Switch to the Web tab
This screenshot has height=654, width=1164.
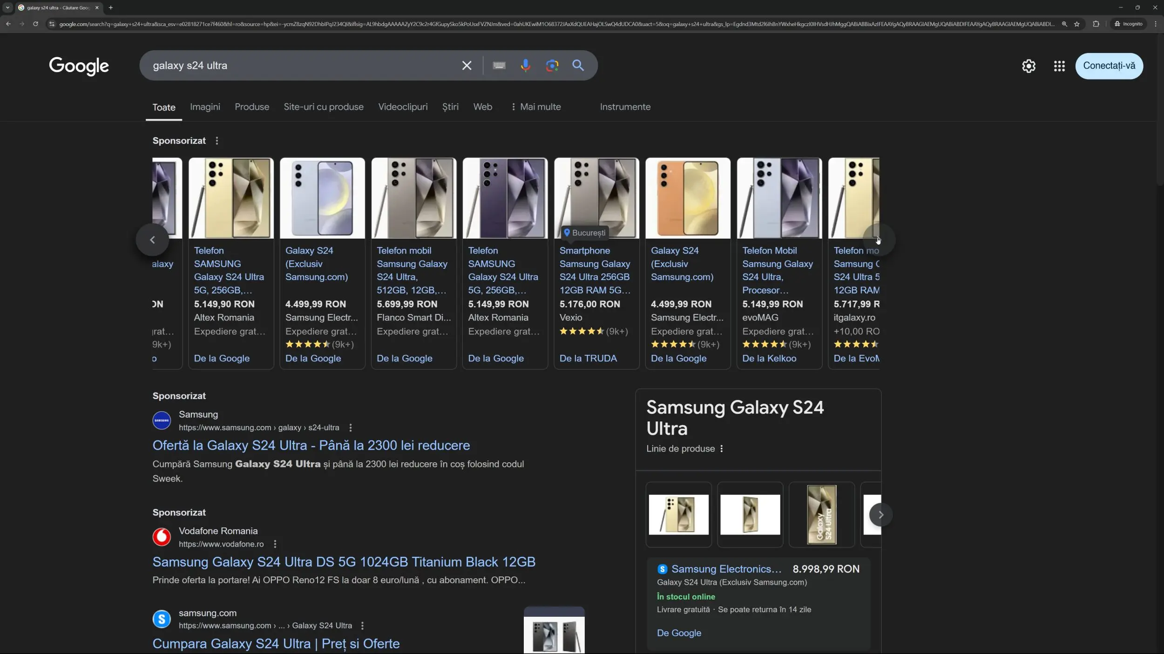(483, 107)
